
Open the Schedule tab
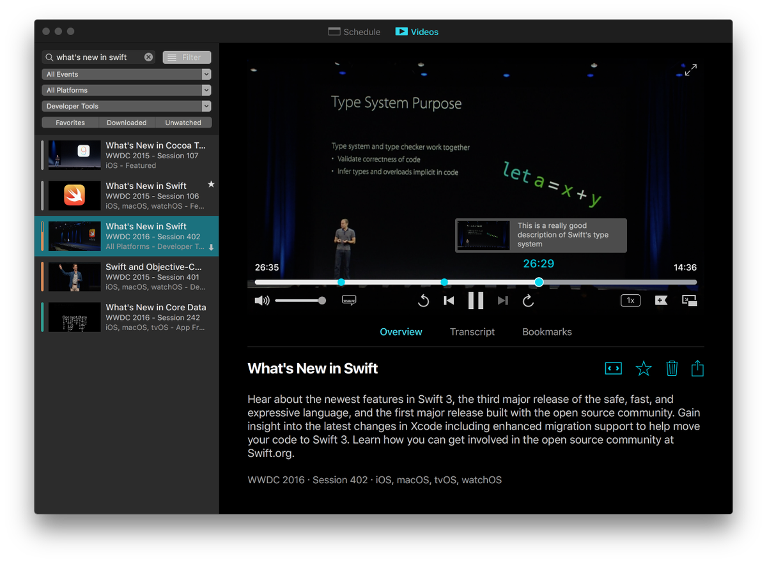[x=354, y=32]
